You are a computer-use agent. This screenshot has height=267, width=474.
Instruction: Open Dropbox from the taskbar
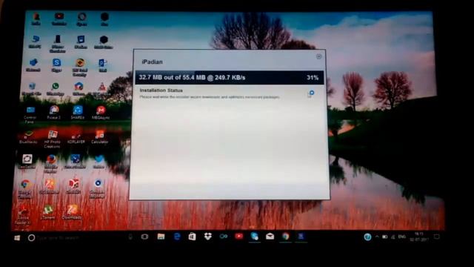coord(207,237)
